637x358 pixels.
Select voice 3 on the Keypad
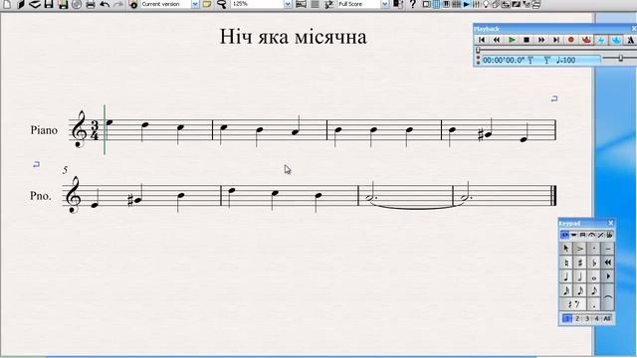point(587,318)
